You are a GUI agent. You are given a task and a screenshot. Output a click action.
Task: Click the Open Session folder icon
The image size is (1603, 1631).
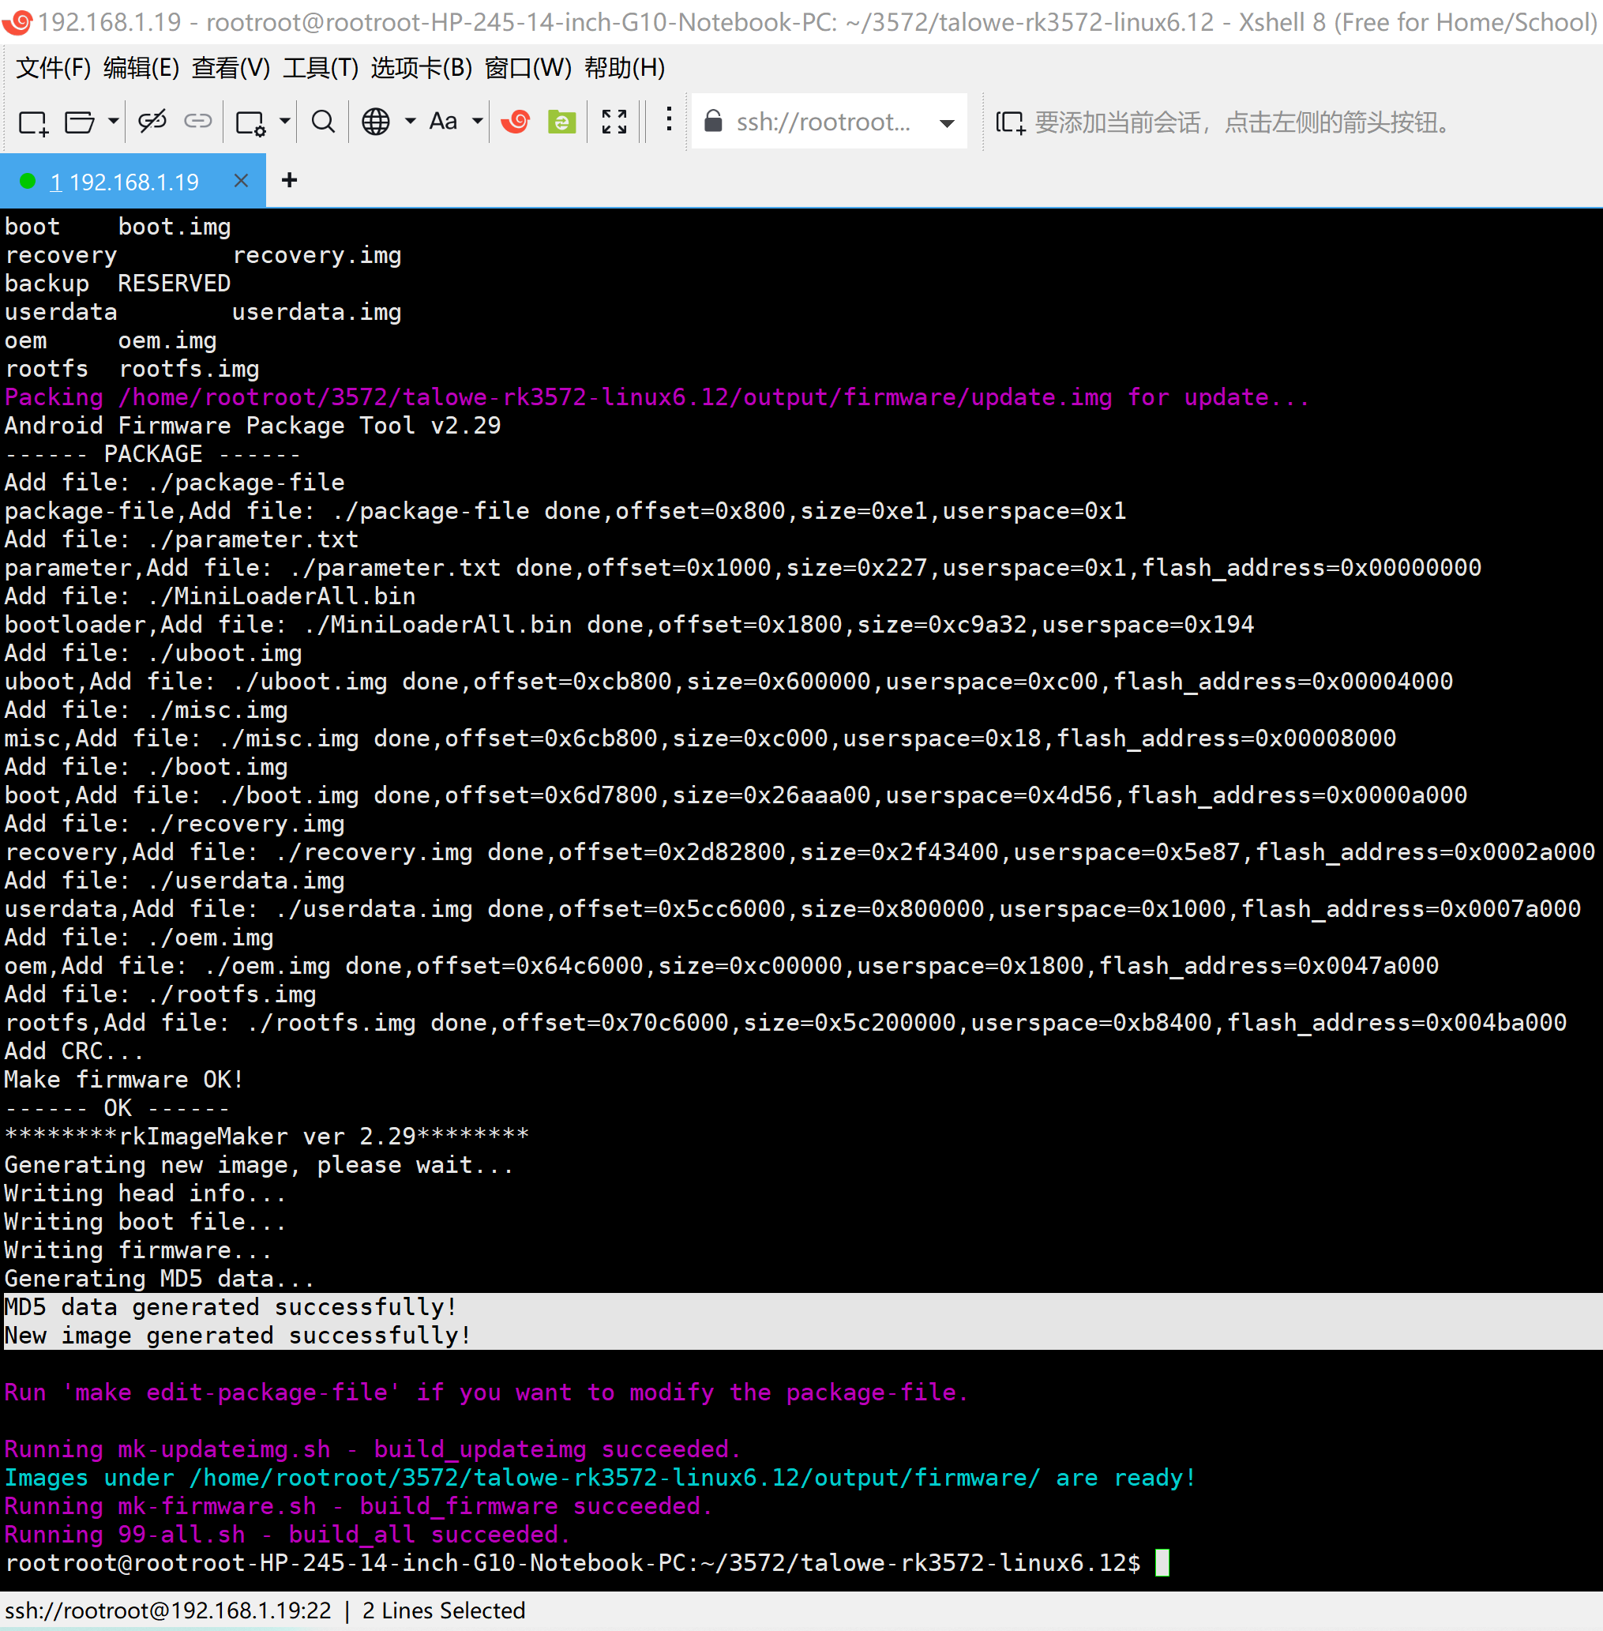click(x=79, y=123)
